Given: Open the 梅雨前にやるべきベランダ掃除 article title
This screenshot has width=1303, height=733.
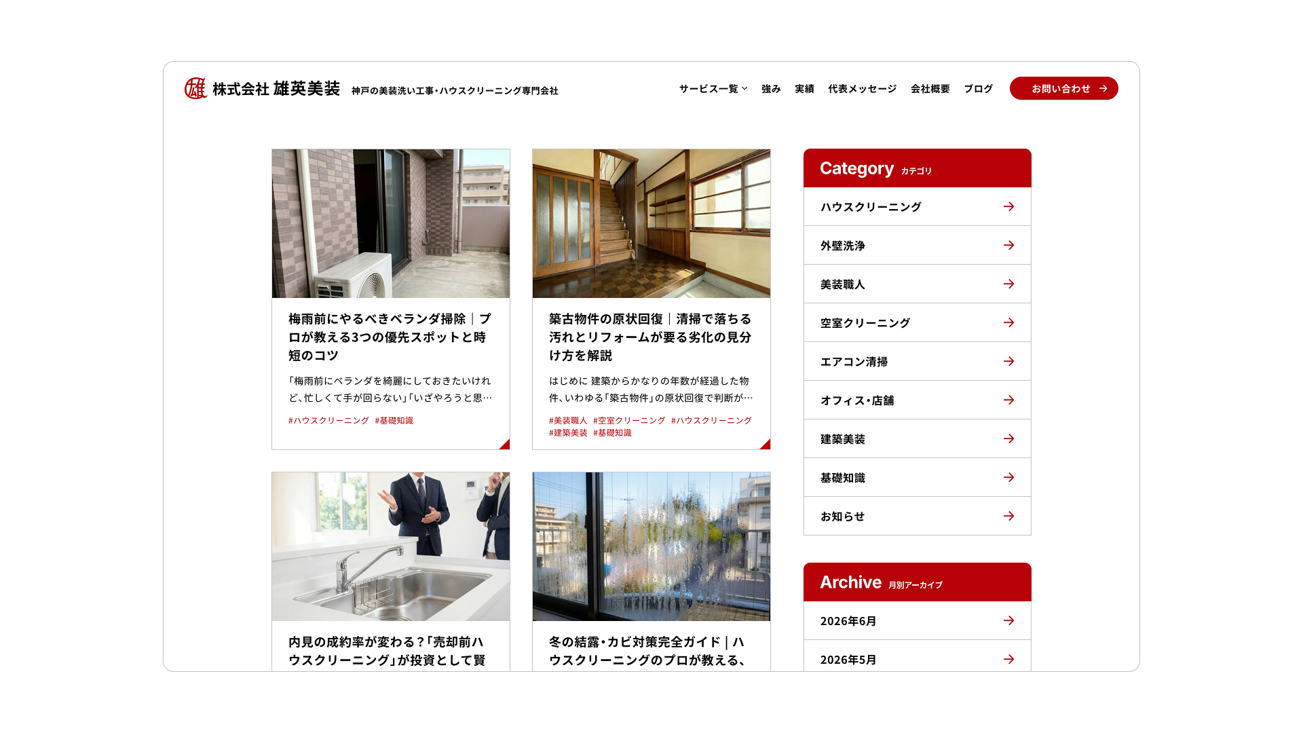Looking at the screenshot, I should click(390, 337).
